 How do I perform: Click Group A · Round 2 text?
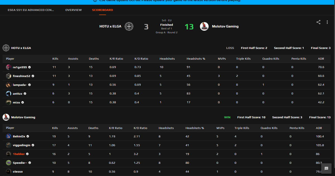point(167,33)
